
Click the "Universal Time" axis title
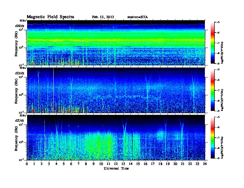(x=116, y=168)
